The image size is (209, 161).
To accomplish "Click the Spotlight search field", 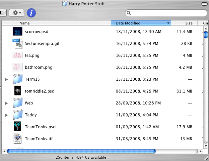I will (x=166, y=13).
